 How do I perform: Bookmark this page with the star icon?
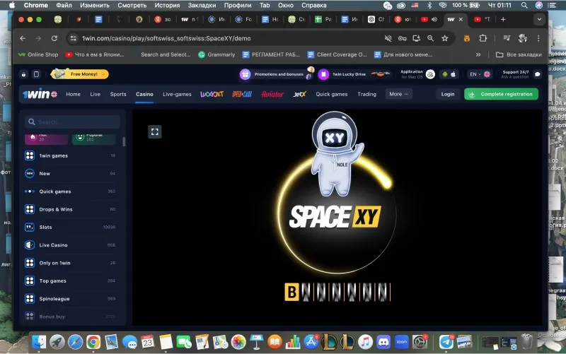pyautogui.click(x=445, y=38)
